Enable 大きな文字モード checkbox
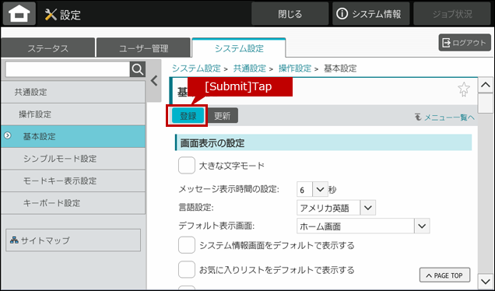The width and height of the screenshot is (495, 291). [x=187, y=166]
